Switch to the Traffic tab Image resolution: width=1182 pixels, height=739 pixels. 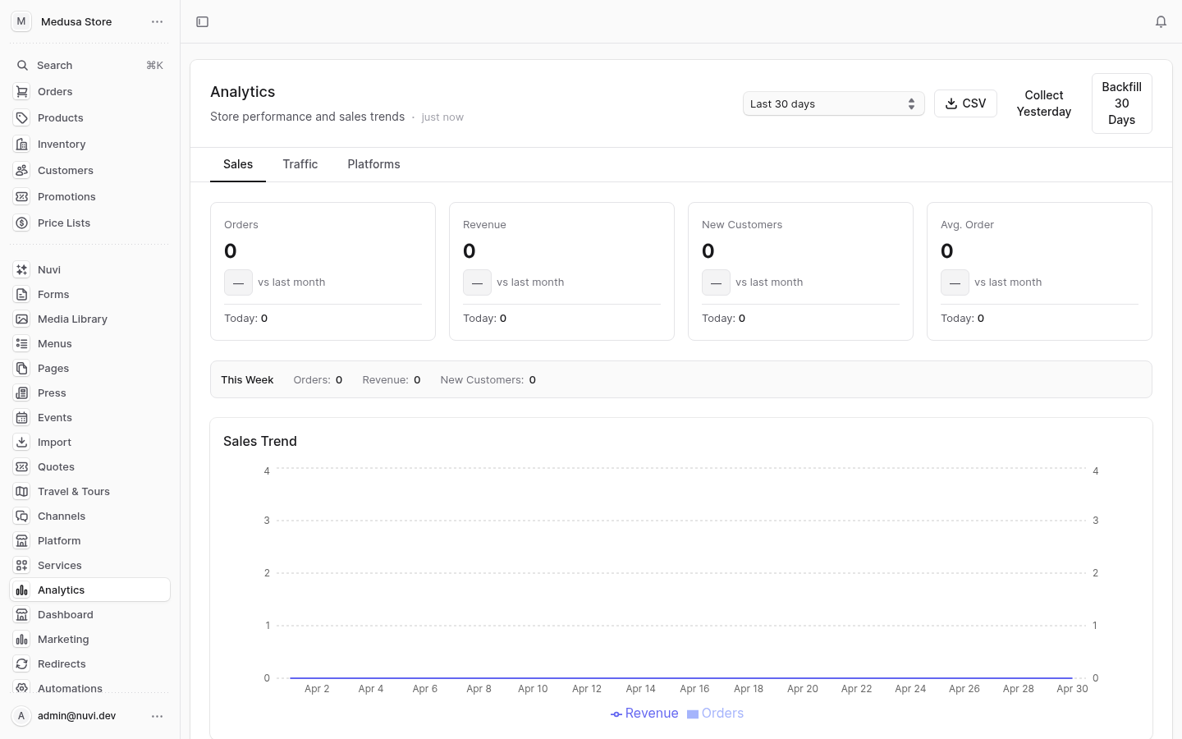pyautogui.click(x=300, y=164)
